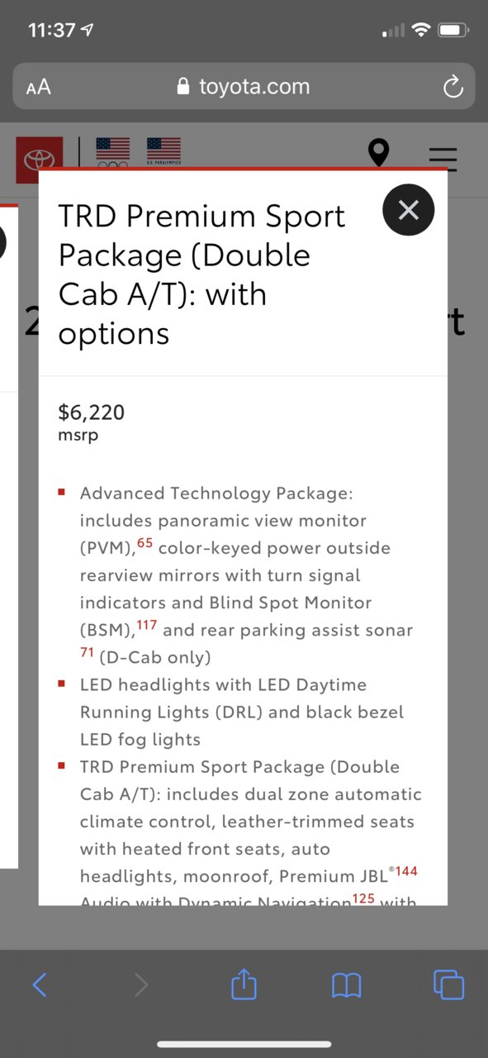The width and height of the screenshot is (488, 1058).
Task: Click the U.S. Paralympics flag logo
Action: click(x=163, y=151)
